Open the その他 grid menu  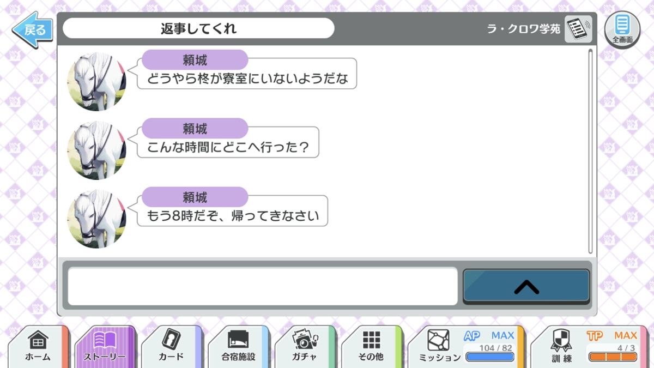pos(371,347)
